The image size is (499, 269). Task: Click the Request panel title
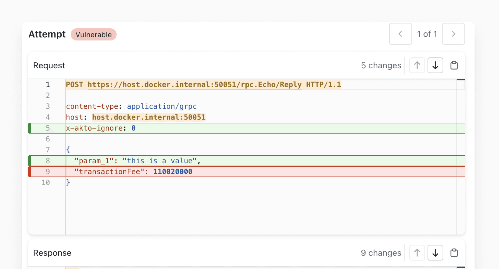pos(49,65)
